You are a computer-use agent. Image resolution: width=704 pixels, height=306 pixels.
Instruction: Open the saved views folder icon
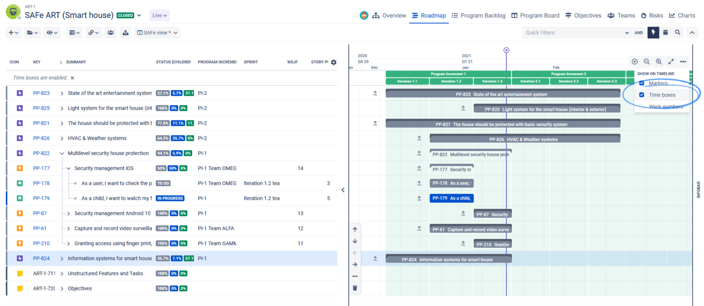pos(29,32)
